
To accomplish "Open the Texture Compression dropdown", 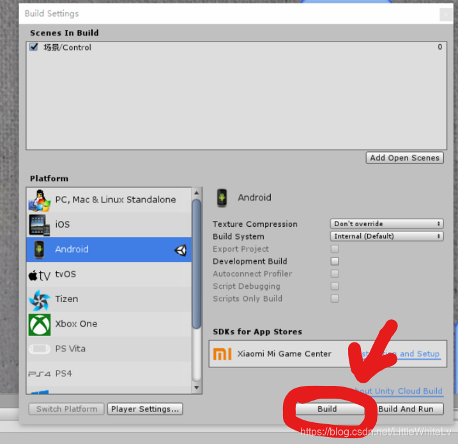I will click(386, 224).
